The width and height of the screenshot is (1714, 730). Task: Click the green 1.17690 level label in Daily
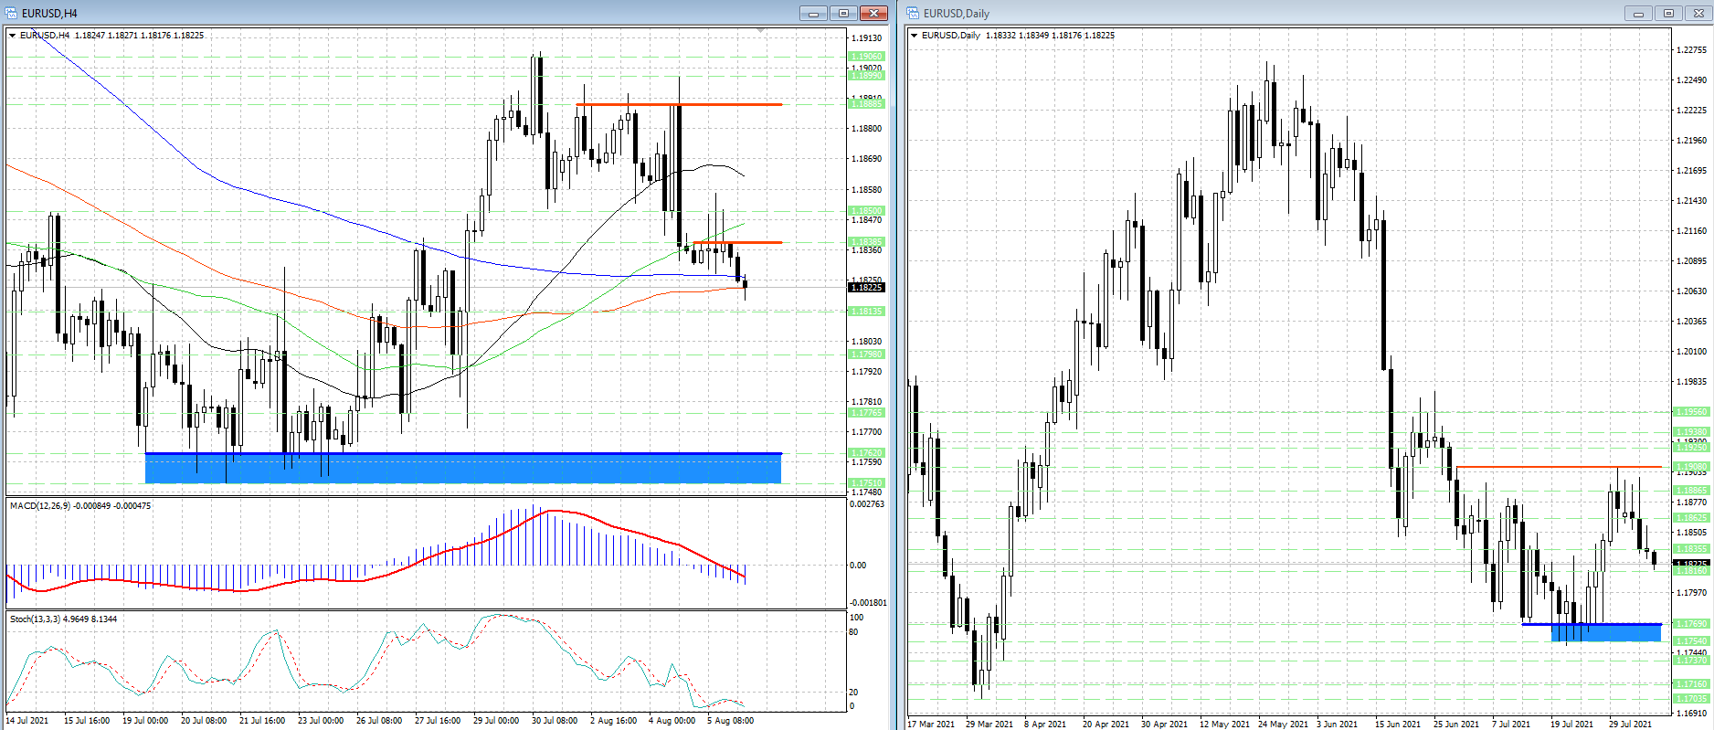1691,624
